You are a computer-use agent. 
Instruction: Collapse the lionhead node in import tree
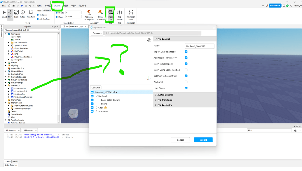tap(97, 96)
